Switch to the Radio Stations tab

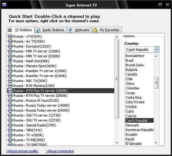click(50, 30)
